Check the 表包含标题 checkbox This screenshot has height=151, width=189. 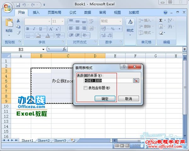(85, 88)
